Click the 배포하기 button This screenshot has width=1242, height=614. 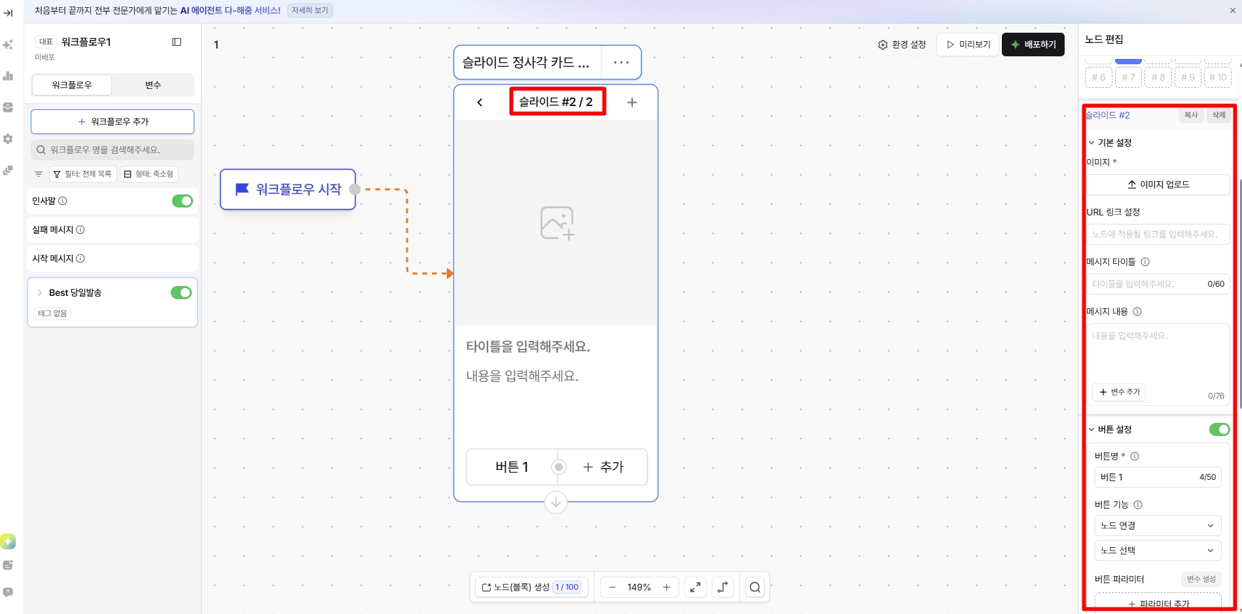(1033, 45)
